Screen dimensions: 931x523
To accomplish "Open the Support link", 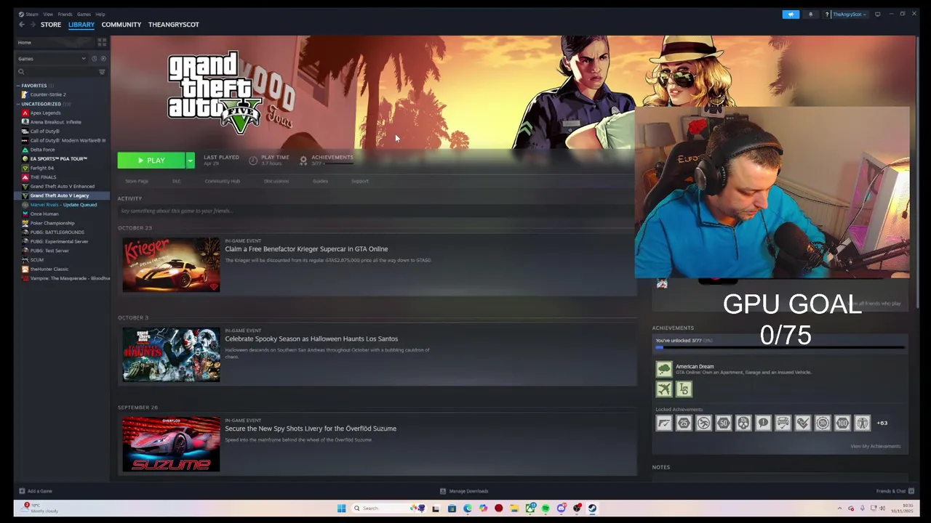I will 360,181.
